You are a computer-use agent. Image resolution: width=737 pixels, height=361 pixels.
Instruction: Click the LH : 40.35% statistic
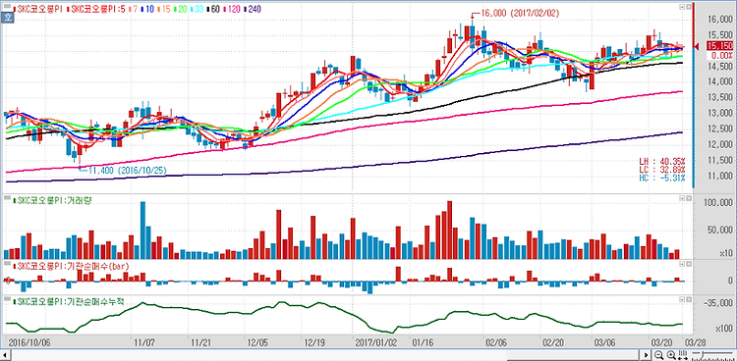[x=661, y=161]
